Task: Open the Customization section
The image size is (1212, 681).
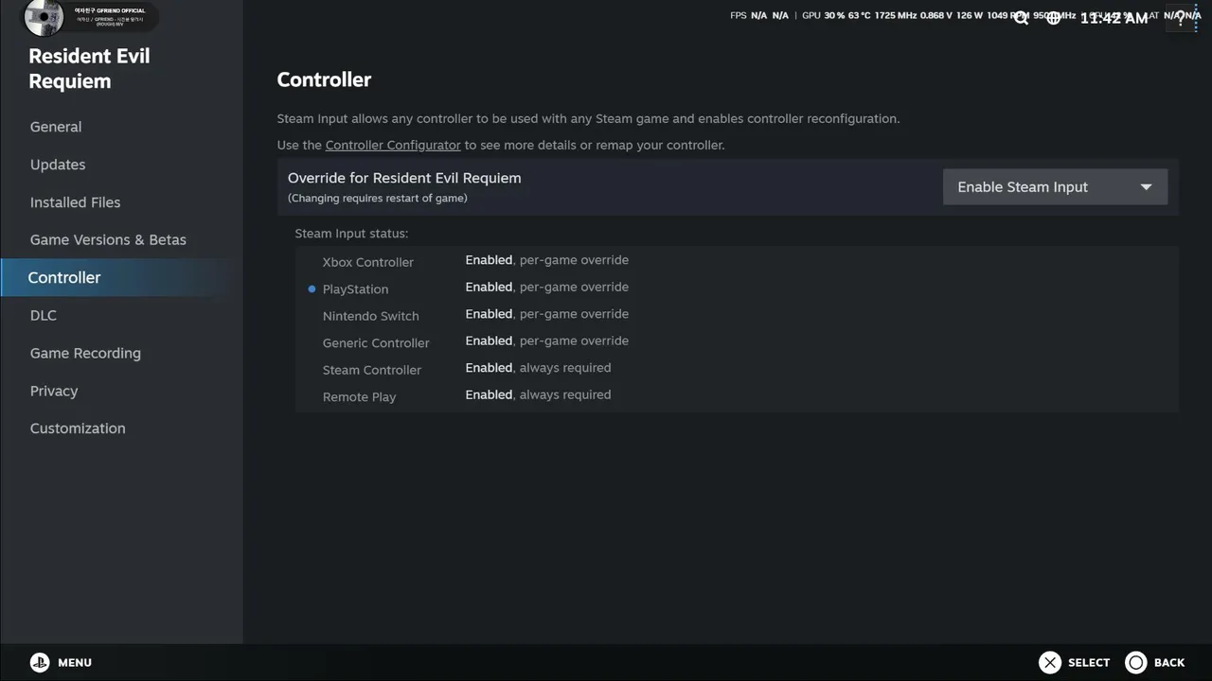Action: click(78, 428)
